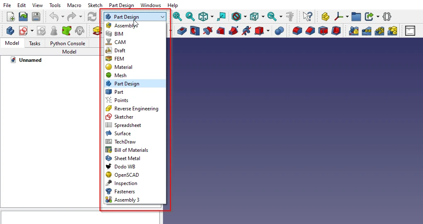Click the Draft face tool icon
This screenshot has height=224, width=423.
point(323,31)
